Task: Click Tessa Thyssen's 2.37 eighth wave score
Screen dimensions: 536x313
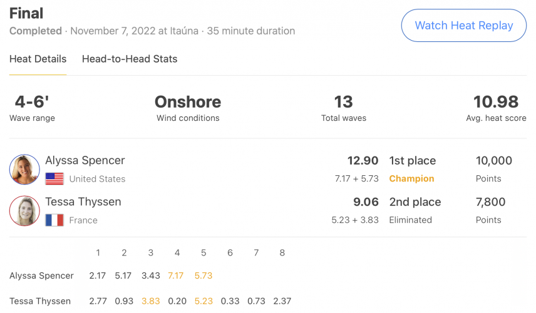Action: tap(282, 301)
